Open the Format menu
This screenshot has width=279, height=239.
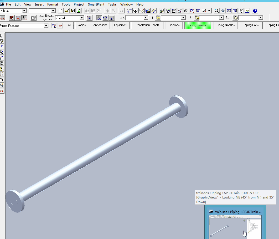point(53,4)
